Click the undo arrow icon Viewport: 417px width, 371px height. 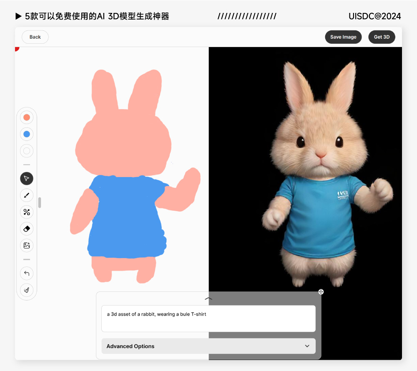coord(26,273)
